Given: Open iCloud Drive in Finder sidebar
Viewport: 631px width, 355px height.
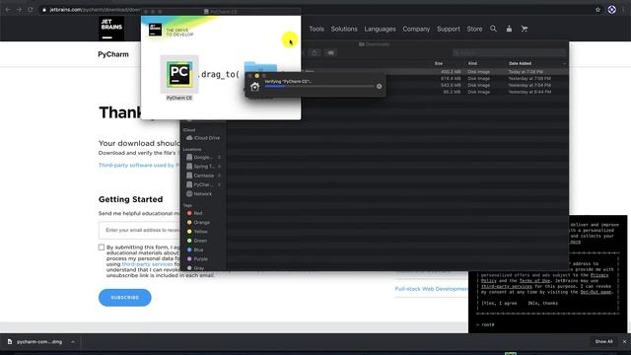Looking at the screenshot, I should tap(203, 138).
